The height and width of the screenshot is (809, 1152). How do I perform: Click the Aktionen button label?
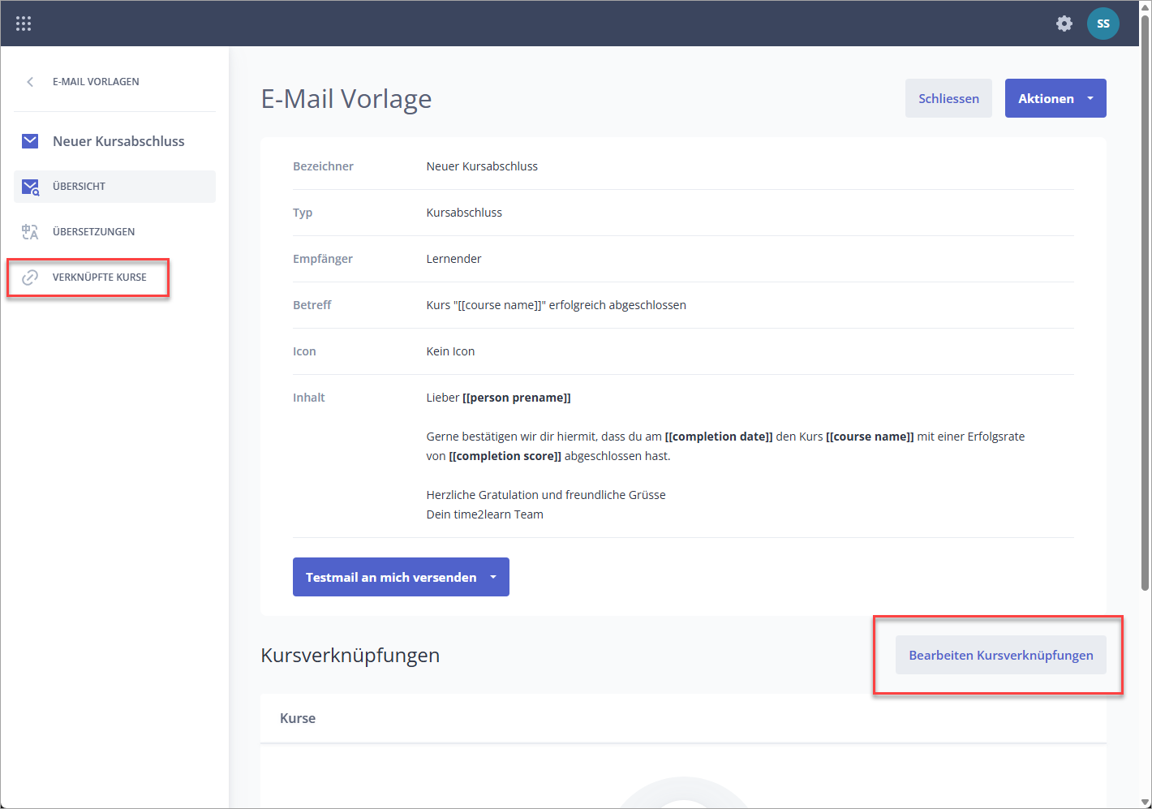click(x=1046, y=98)
